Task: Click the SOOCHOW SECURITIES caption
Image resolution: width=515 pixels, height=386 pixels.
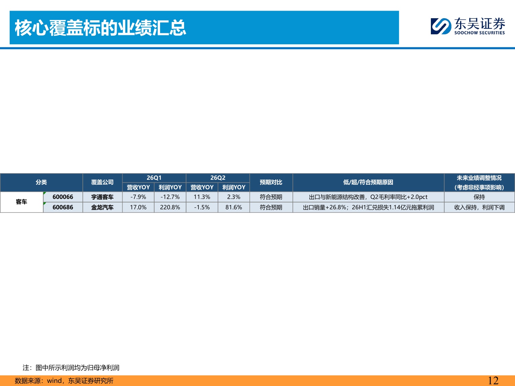Action: tap(480, 33)
